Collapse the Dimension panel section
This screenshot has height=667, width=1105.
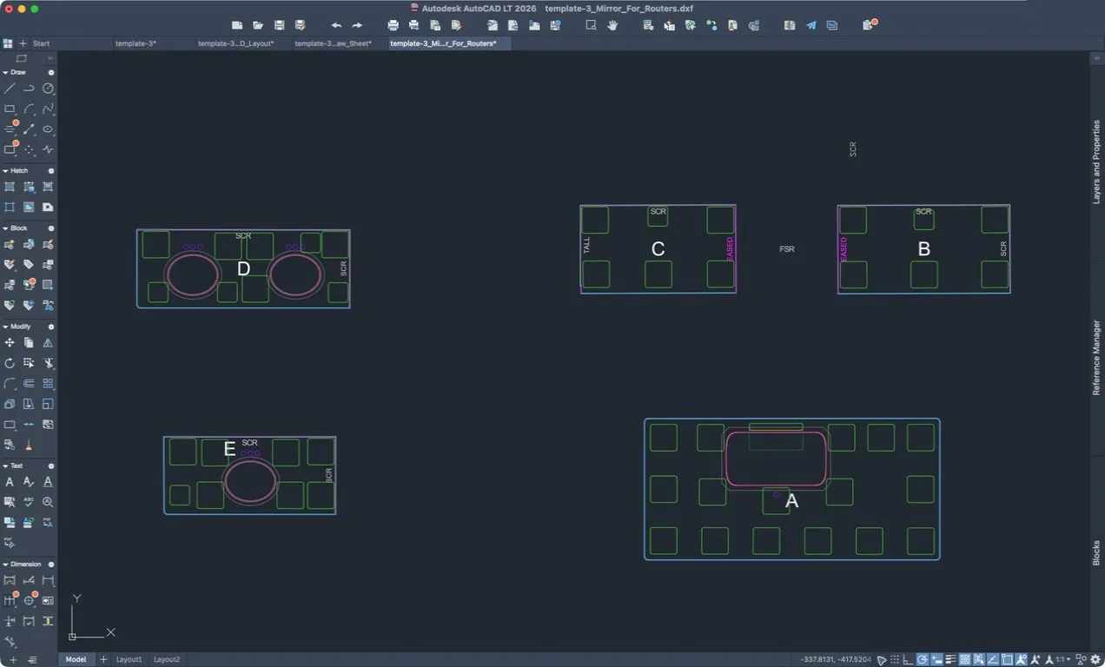coord(5,565)
